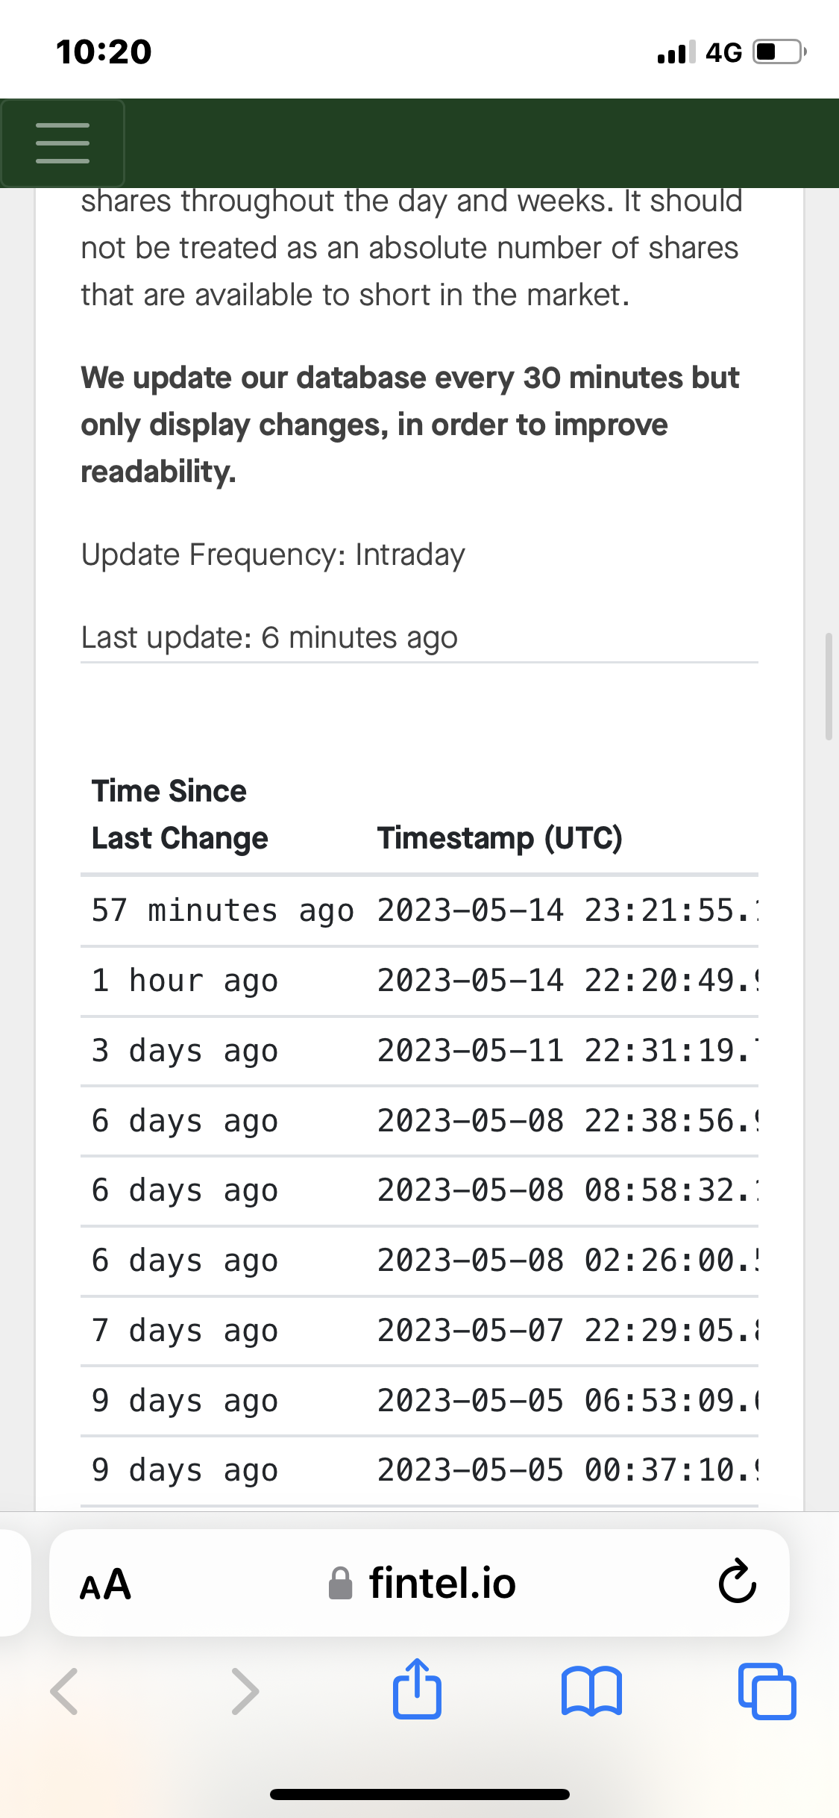This screenshot has width=839, height=1818.
Task: Click the Time Since Last Change header
Action: point(179,814)
